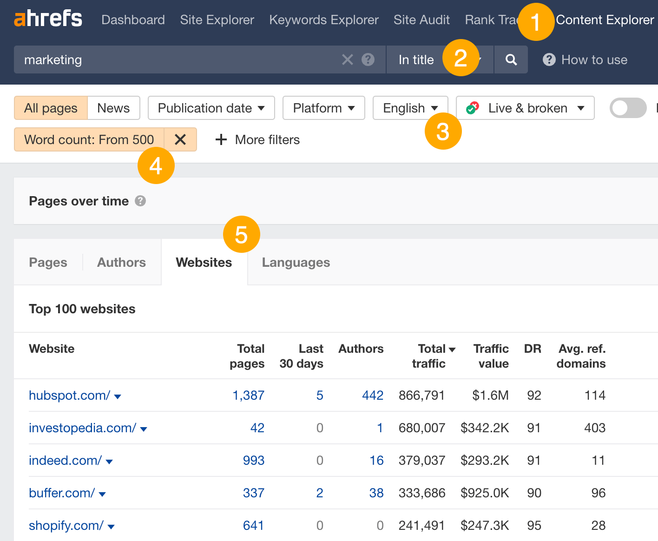The width and height of the screenshot is (658, 541).
Task: Open the English language dropdown
Action: (x=410, y=108)
